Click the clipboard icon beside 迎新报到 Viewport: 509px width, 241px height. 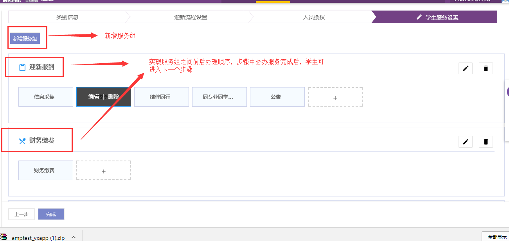22,67
